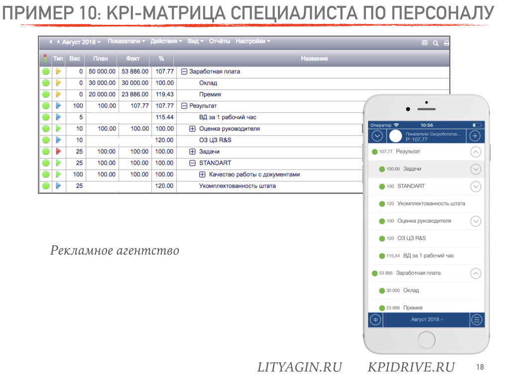Screen dimensions: 510x382
Task: Click yellow flag in Премия table row
Action: (58, 94)
